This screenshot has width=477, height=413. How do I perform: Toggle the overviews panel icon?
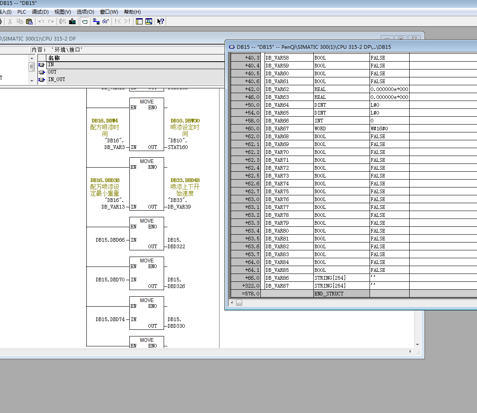(x=139, y=22)
